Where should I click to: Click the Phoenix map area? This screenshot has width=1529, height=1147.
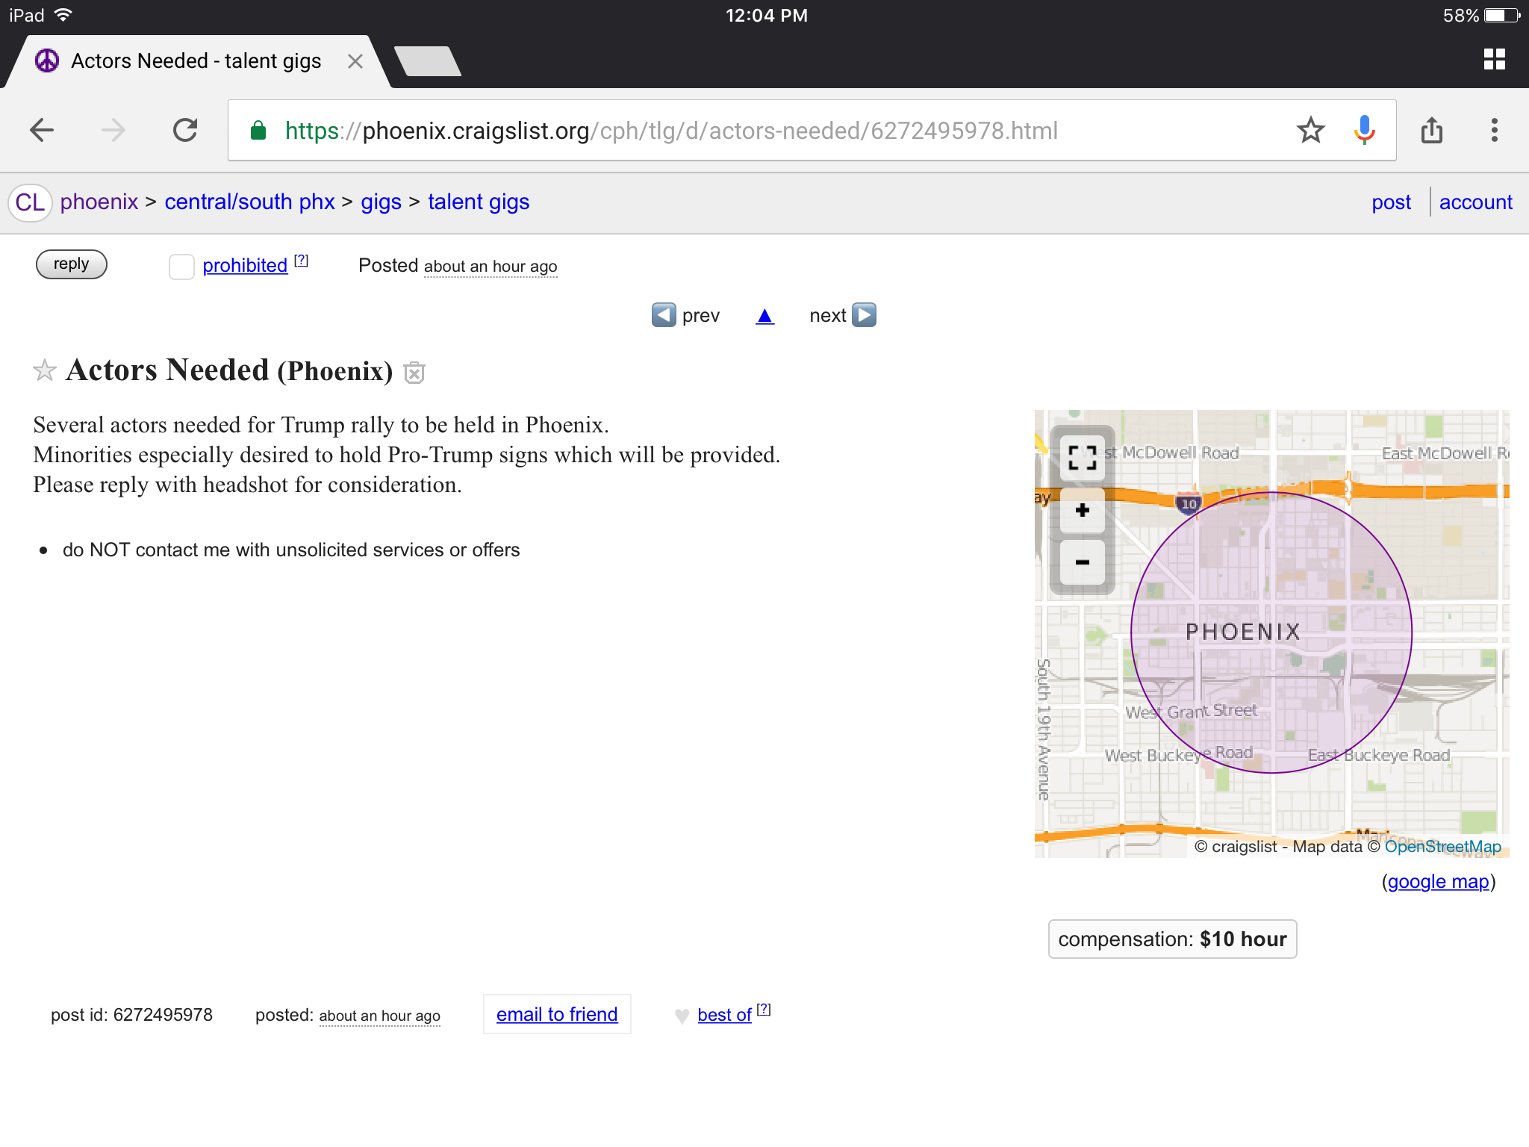[1271, 632]
